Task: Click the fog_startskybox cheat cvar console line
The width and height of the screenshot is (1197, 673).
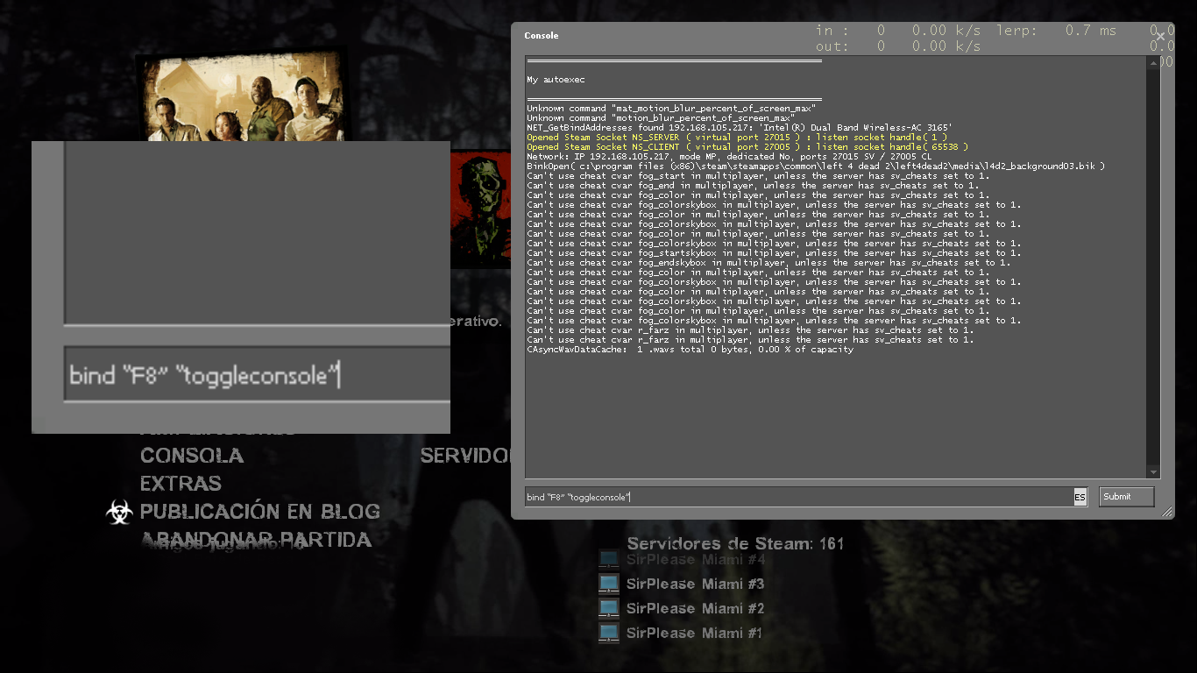Action: point(774,253)
